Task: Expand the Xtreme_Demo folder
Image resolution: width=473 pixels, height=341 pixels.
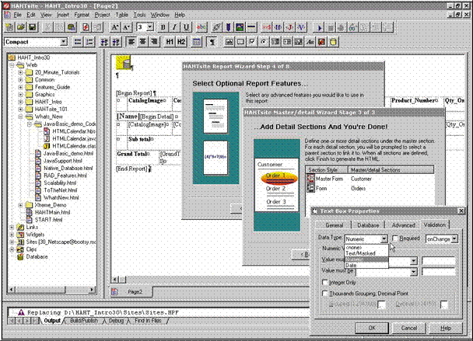Action: [x=20, y=205]
